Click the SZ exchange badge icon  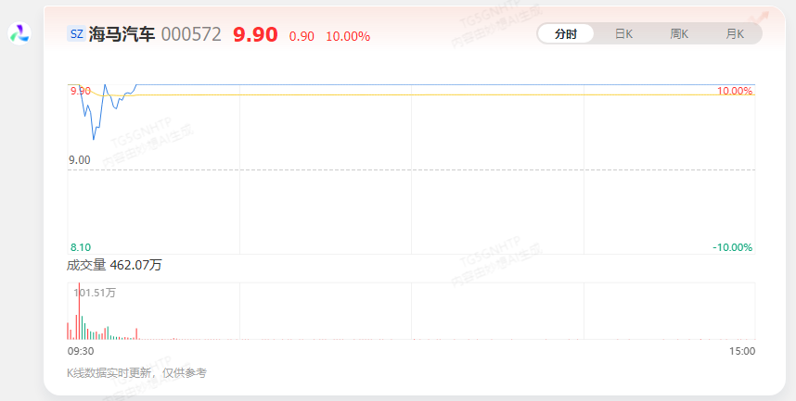point(77,34)
